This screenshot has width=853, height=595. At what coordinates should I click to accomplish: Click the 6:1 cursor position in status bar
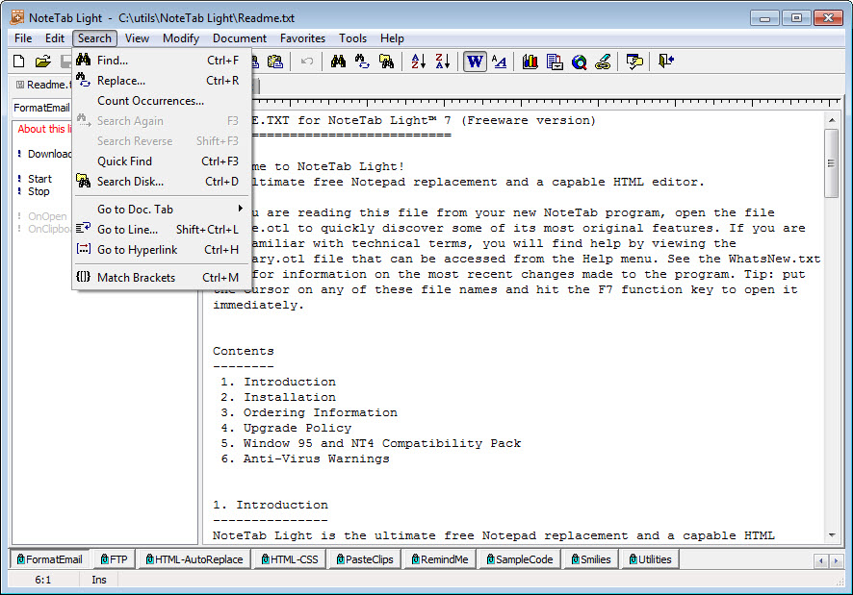click(x=43, y=580)
